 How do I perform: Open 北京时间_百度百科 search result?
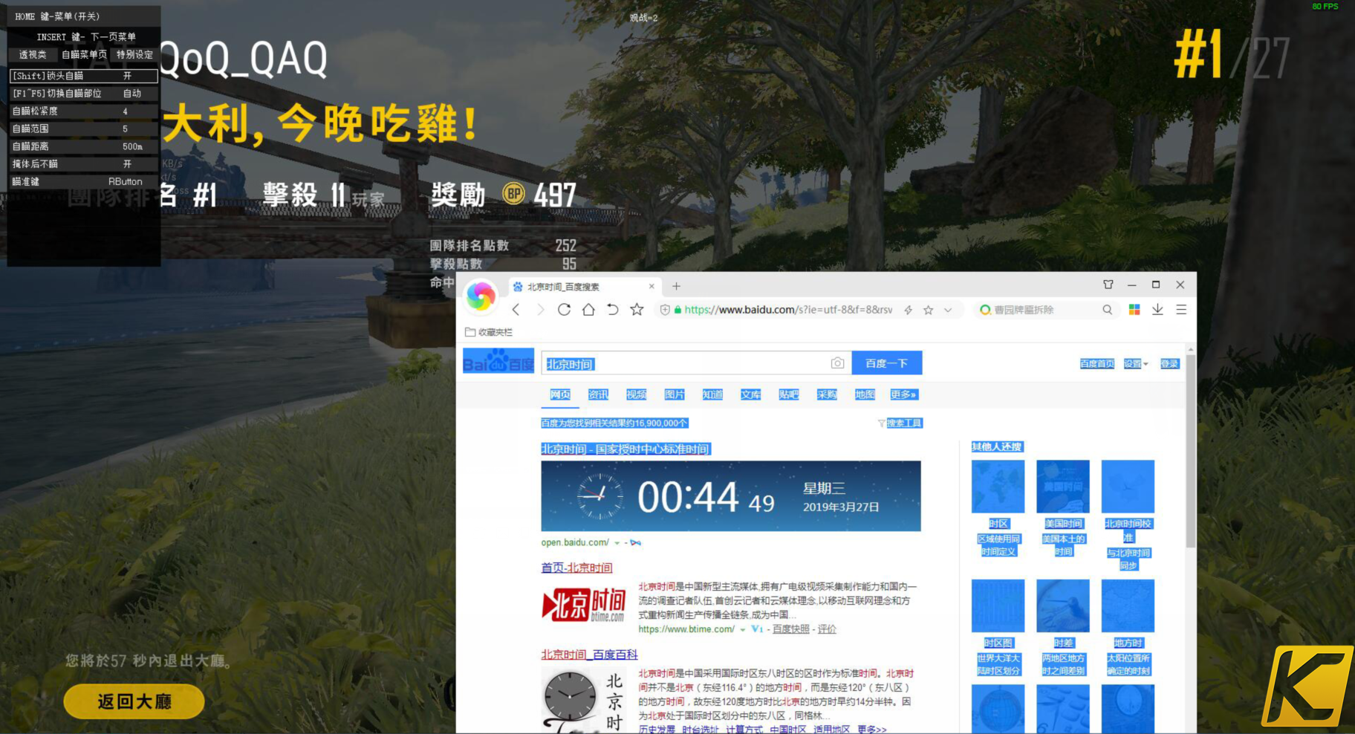pyautogui.click(x=589, y=655)
